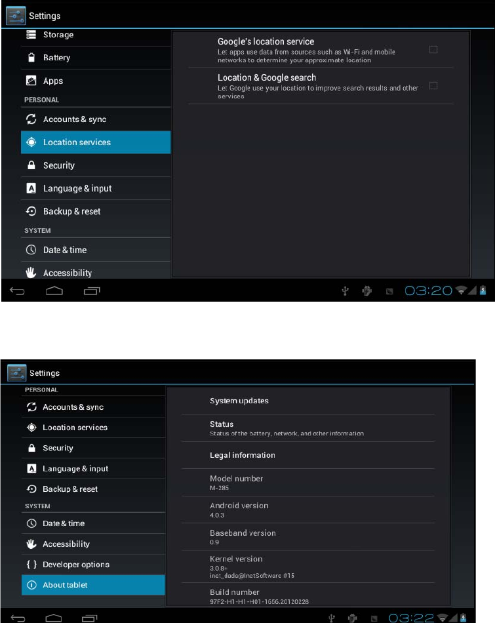The width and height of the screenshot is (495, 623).
Task: Click Location services target icon in top screenshot
Action: pos(31,142)
